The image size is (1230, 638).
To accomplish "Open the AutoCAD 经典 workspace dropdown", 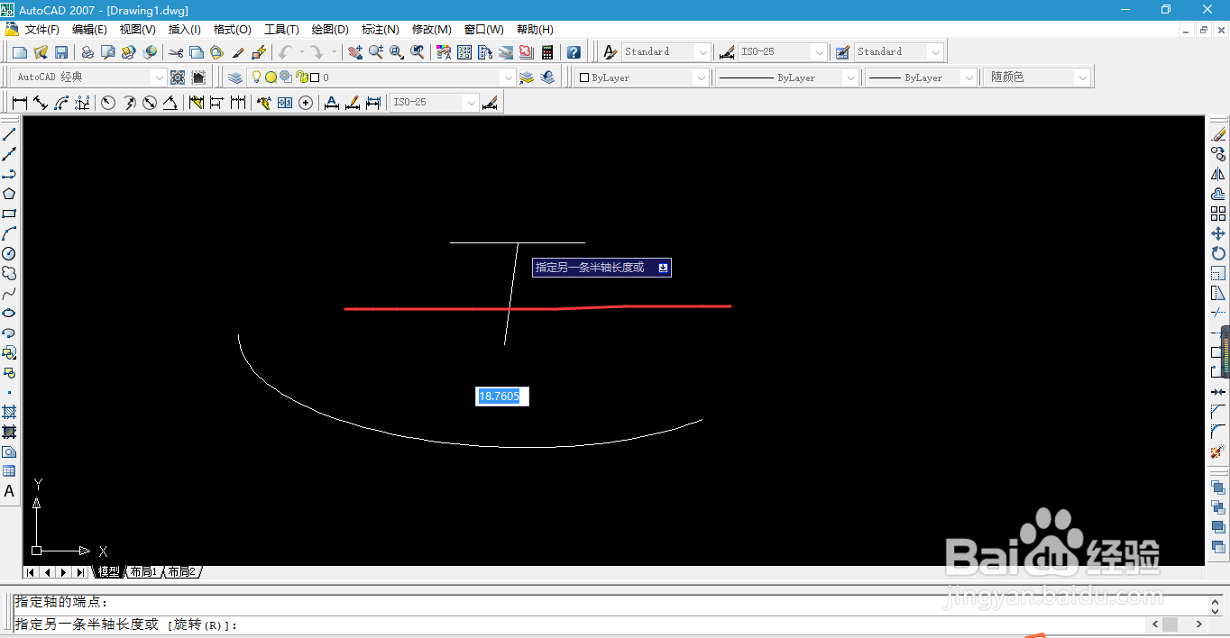I will pyautogui.click(x=160, y=77).
